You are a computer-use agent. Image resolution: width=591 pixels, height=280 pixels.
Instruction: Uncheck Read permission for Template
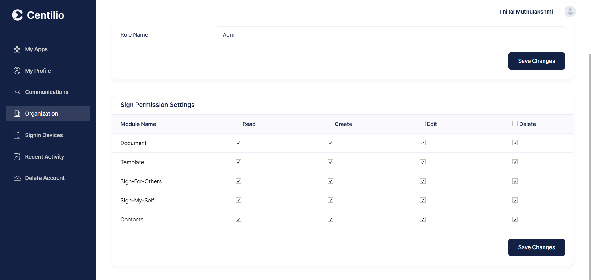click(238, 162)
